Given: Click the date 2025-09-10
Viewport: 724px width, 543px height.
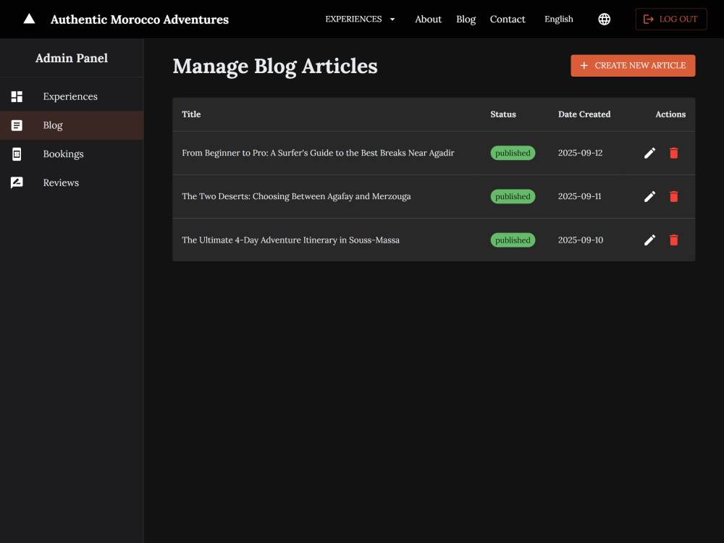Looking at the screenshot, I should coord(581,240).
